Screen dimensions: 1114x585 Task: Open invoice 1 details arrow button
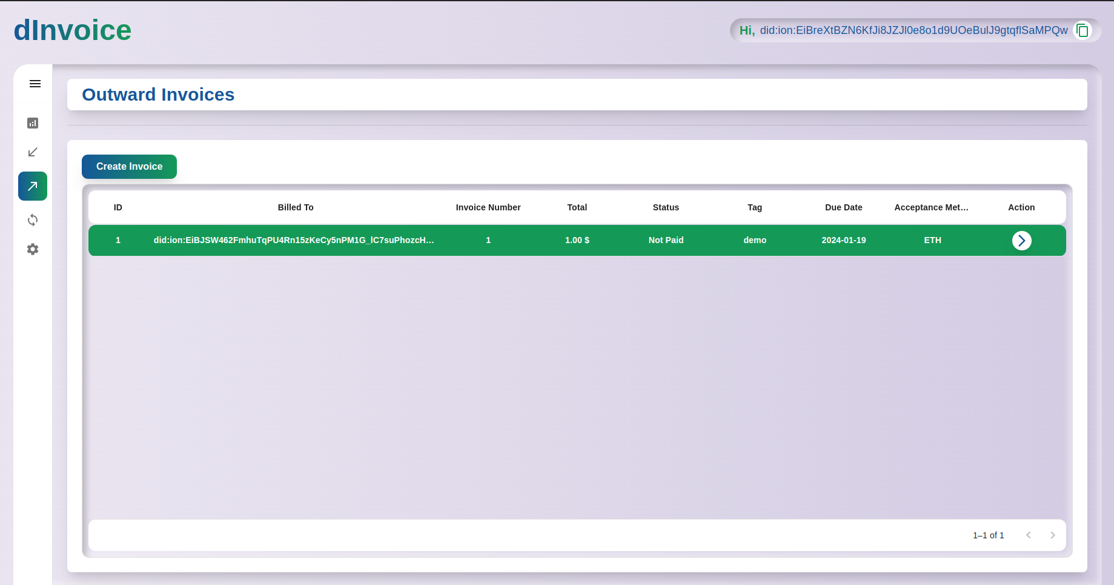[x=1021, y=241]
